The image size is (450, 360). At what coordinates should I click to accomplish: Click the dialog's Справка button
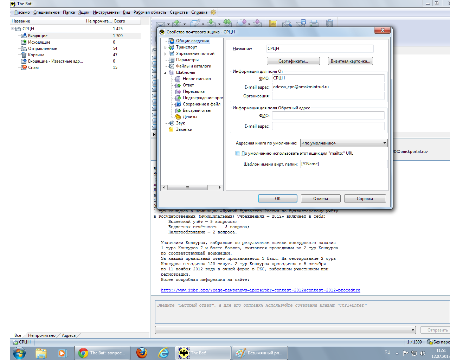[x=365, y=199]
